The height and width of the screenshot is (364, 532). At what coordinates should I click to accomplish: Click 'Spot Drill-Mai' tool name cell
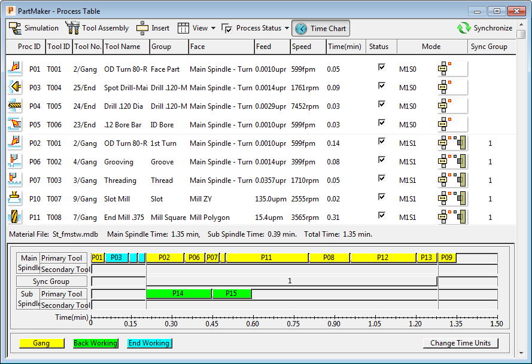tap(126, 88)
